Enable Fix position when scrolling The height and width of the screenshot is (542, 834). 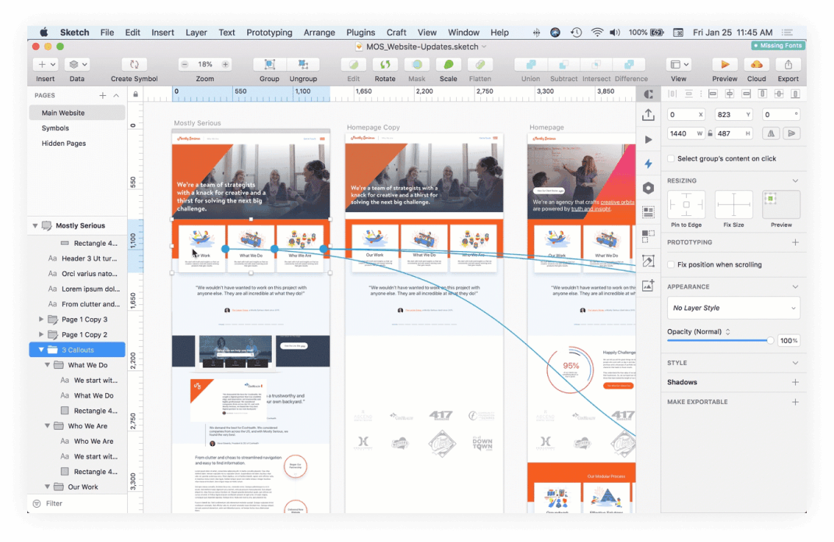(671, 264)
